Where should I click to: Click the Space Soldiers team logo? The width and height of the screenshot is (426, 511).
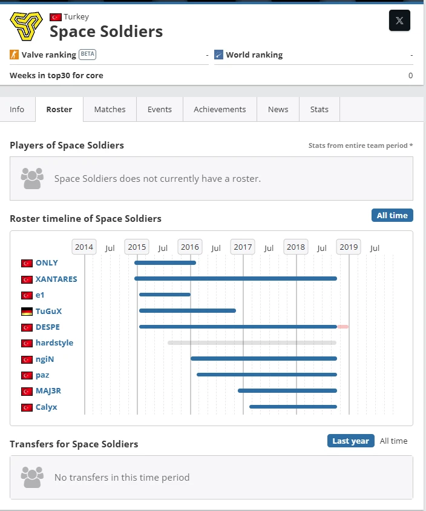pos(27,26)
